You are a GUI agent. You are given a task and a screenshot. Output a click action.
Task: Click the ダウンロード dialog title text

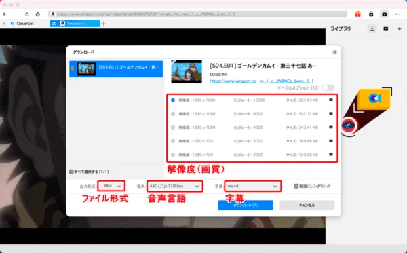pyautogui.click(x=83, y=52)
